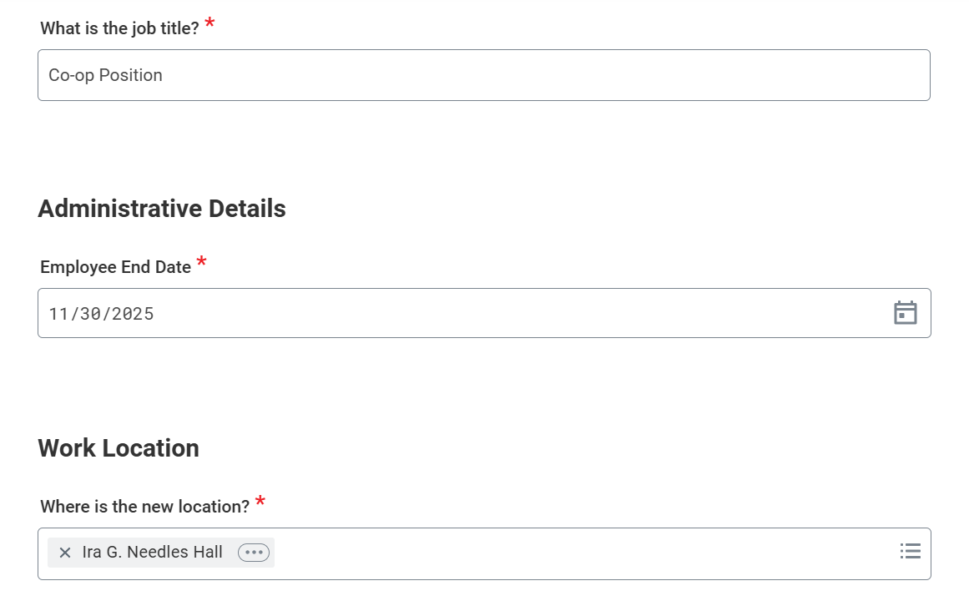The image size is (969, 596).
Task: Expand location suggestions using the prompt icon
Action: [x=910, y=551]
